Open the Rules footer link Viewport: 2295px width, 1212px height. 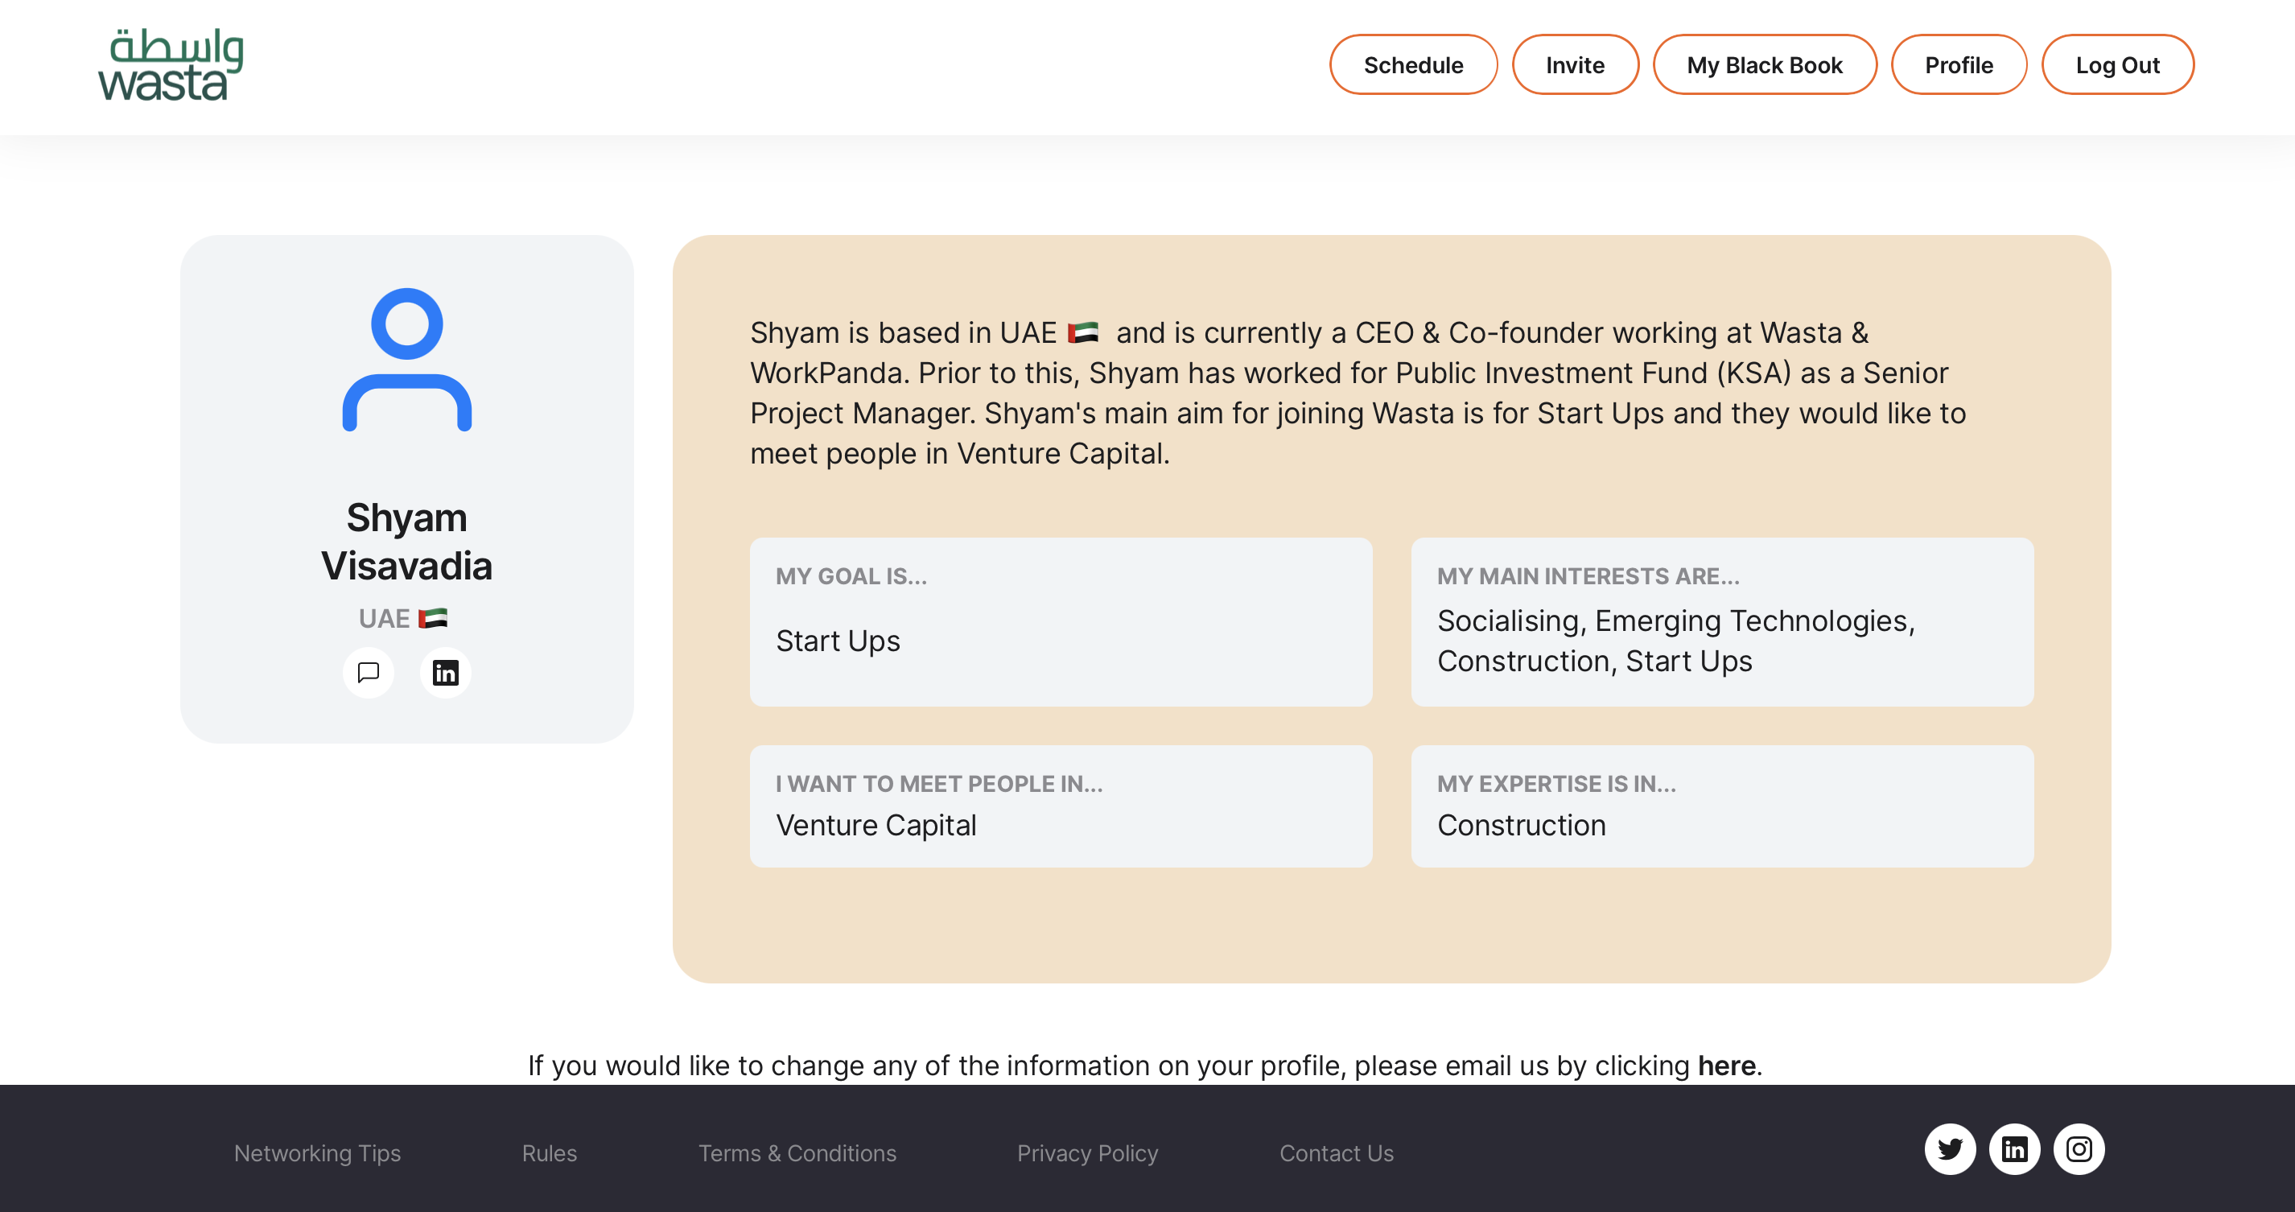(x=549, y=1153)
